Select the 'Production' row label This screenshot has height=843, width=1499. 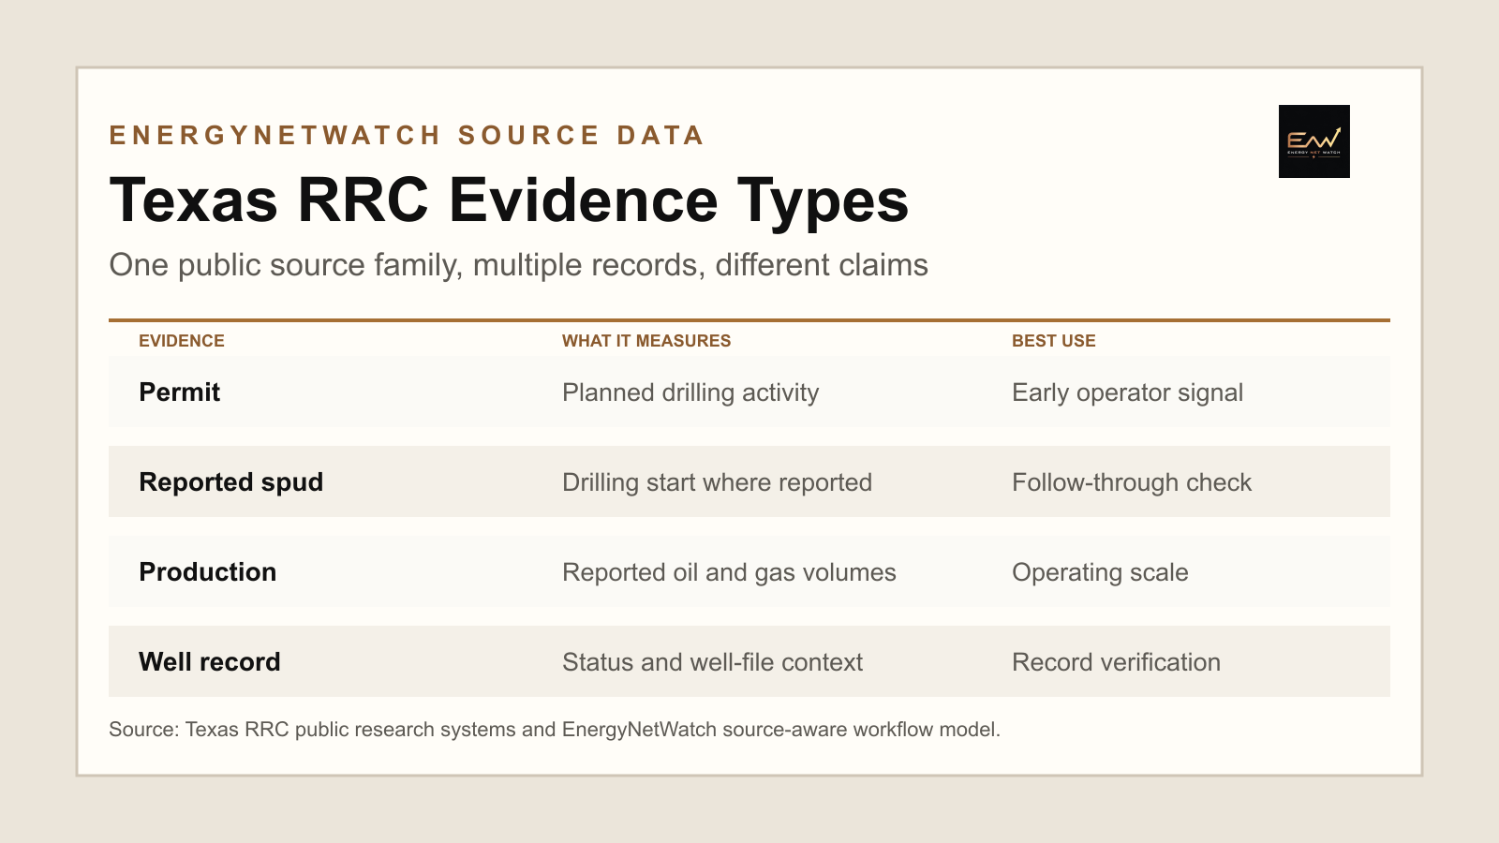click(207, 572)
